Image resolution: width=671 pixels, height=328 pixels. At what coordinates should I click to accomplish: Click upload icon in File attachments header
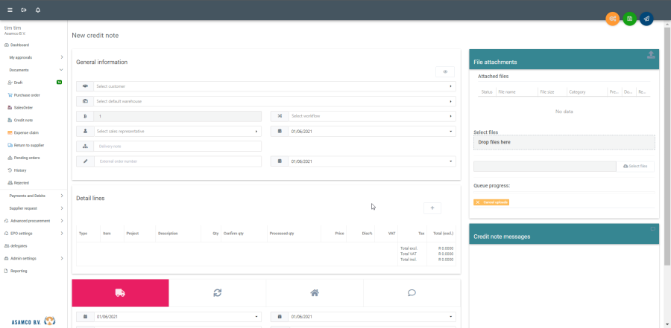(x=651, y=55)
